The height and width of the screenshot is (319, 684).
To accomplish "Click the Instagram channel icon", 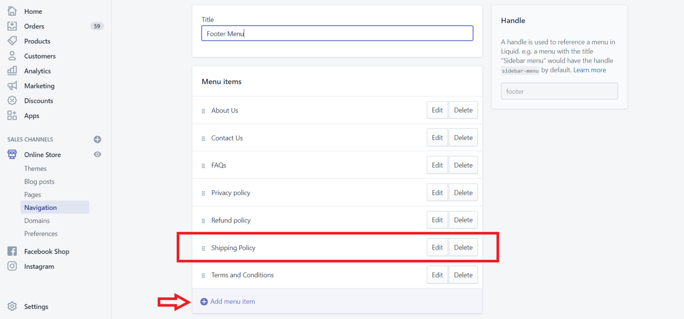I will tap(12, 266).
